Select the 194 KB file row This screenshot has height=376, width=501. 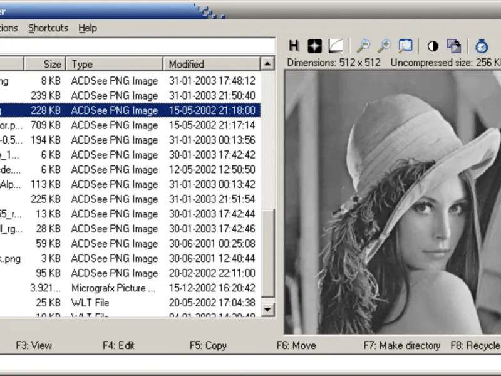point(130,140)
